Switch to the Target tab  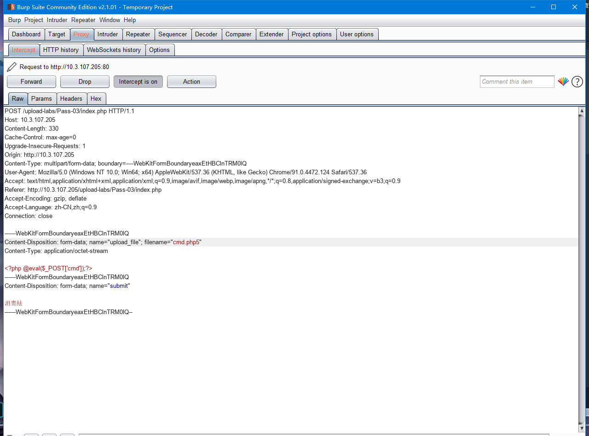(57, 34)
